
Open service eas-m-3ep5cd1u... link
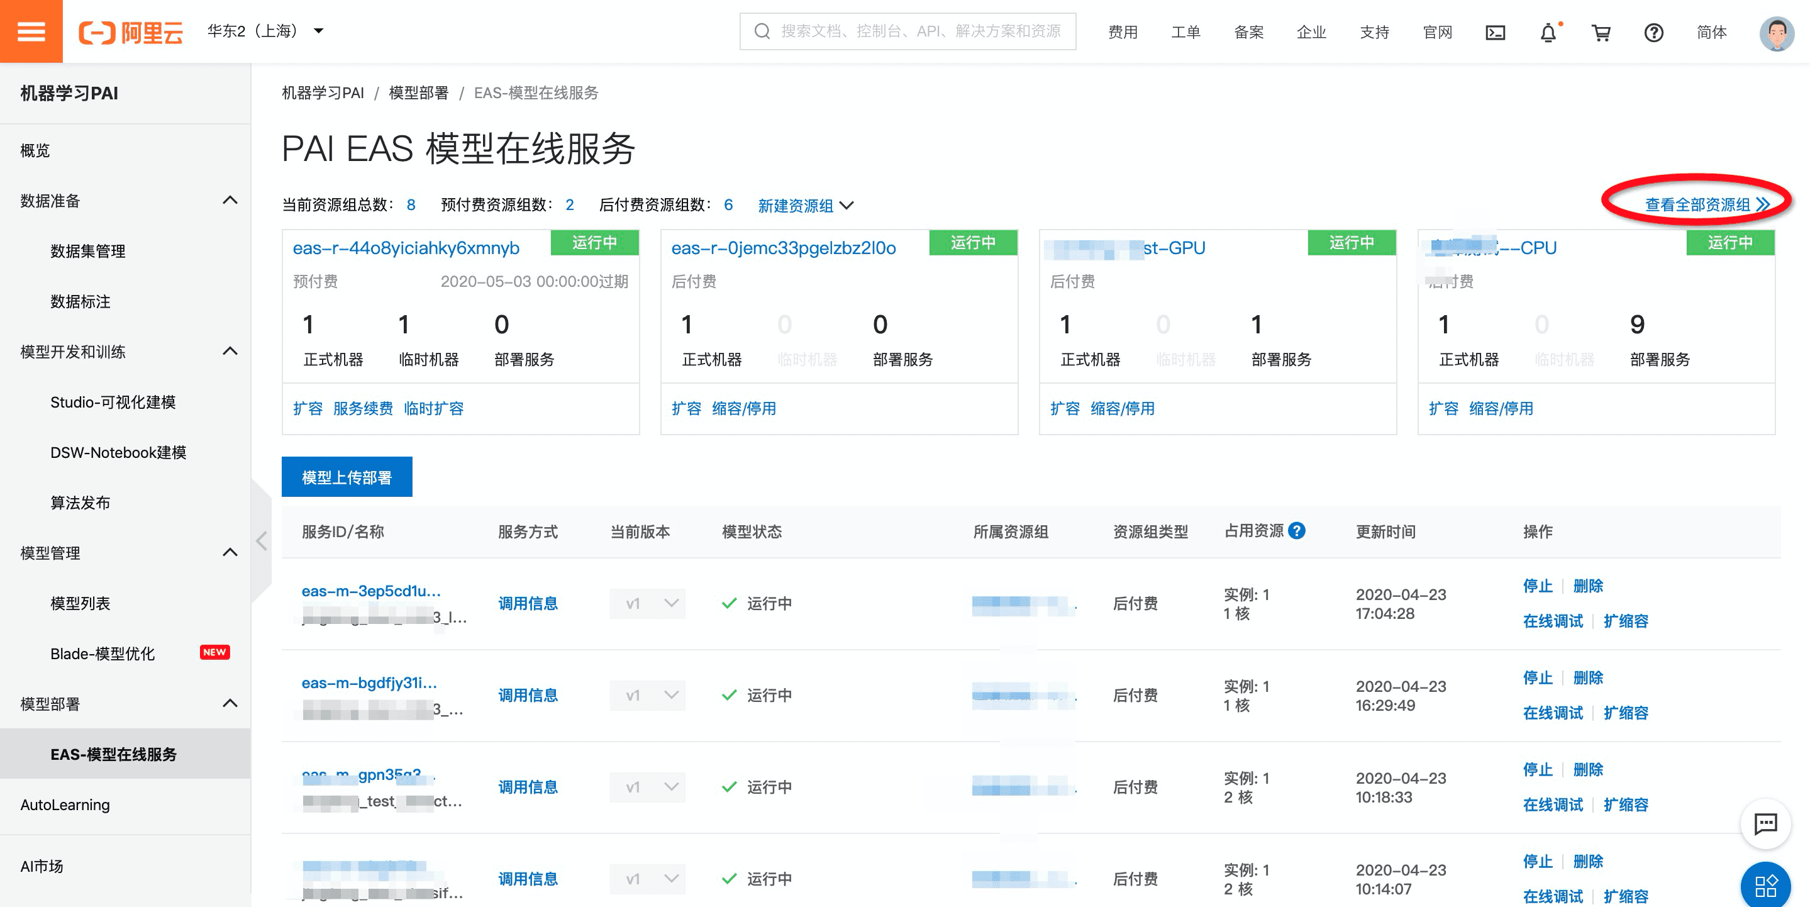371,591
